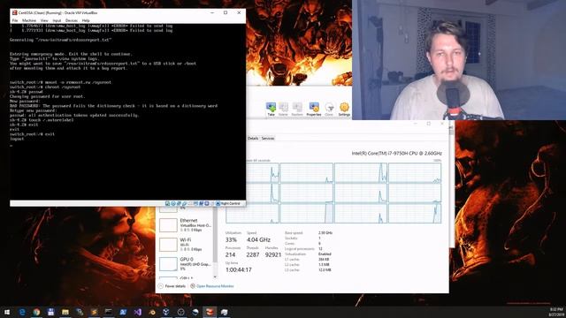Select the GPU 0 entry in Task Manager sidebar
The image size is (566, 318).
pyautogui.click(x=186, y=264)
